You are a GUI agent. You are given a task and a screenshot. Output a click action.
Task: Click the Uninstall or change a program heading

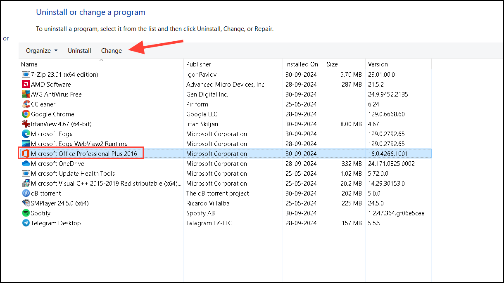point(90,12)
